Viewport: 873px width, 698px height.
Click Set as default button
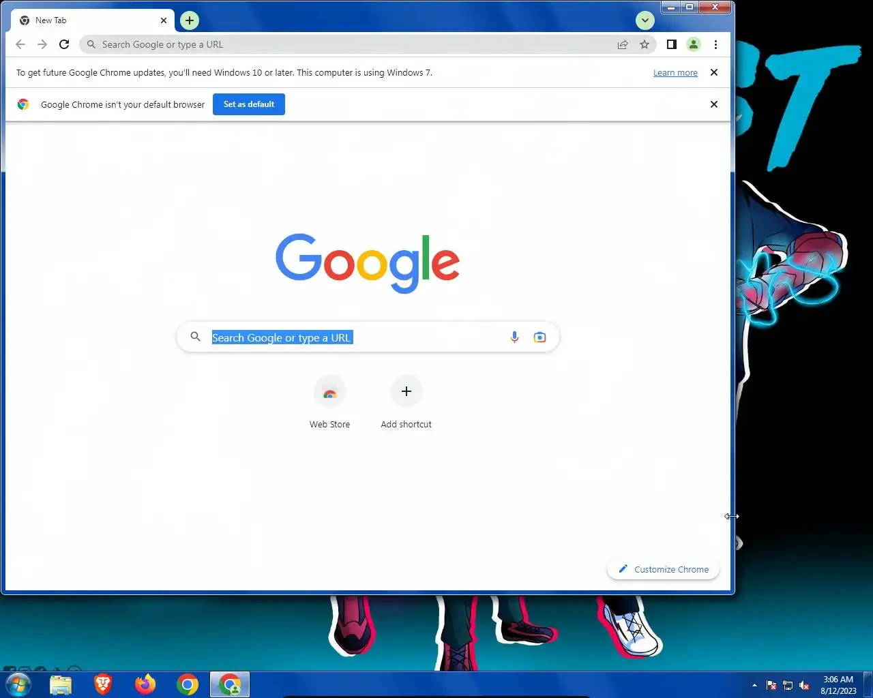(x=249, y=104)
